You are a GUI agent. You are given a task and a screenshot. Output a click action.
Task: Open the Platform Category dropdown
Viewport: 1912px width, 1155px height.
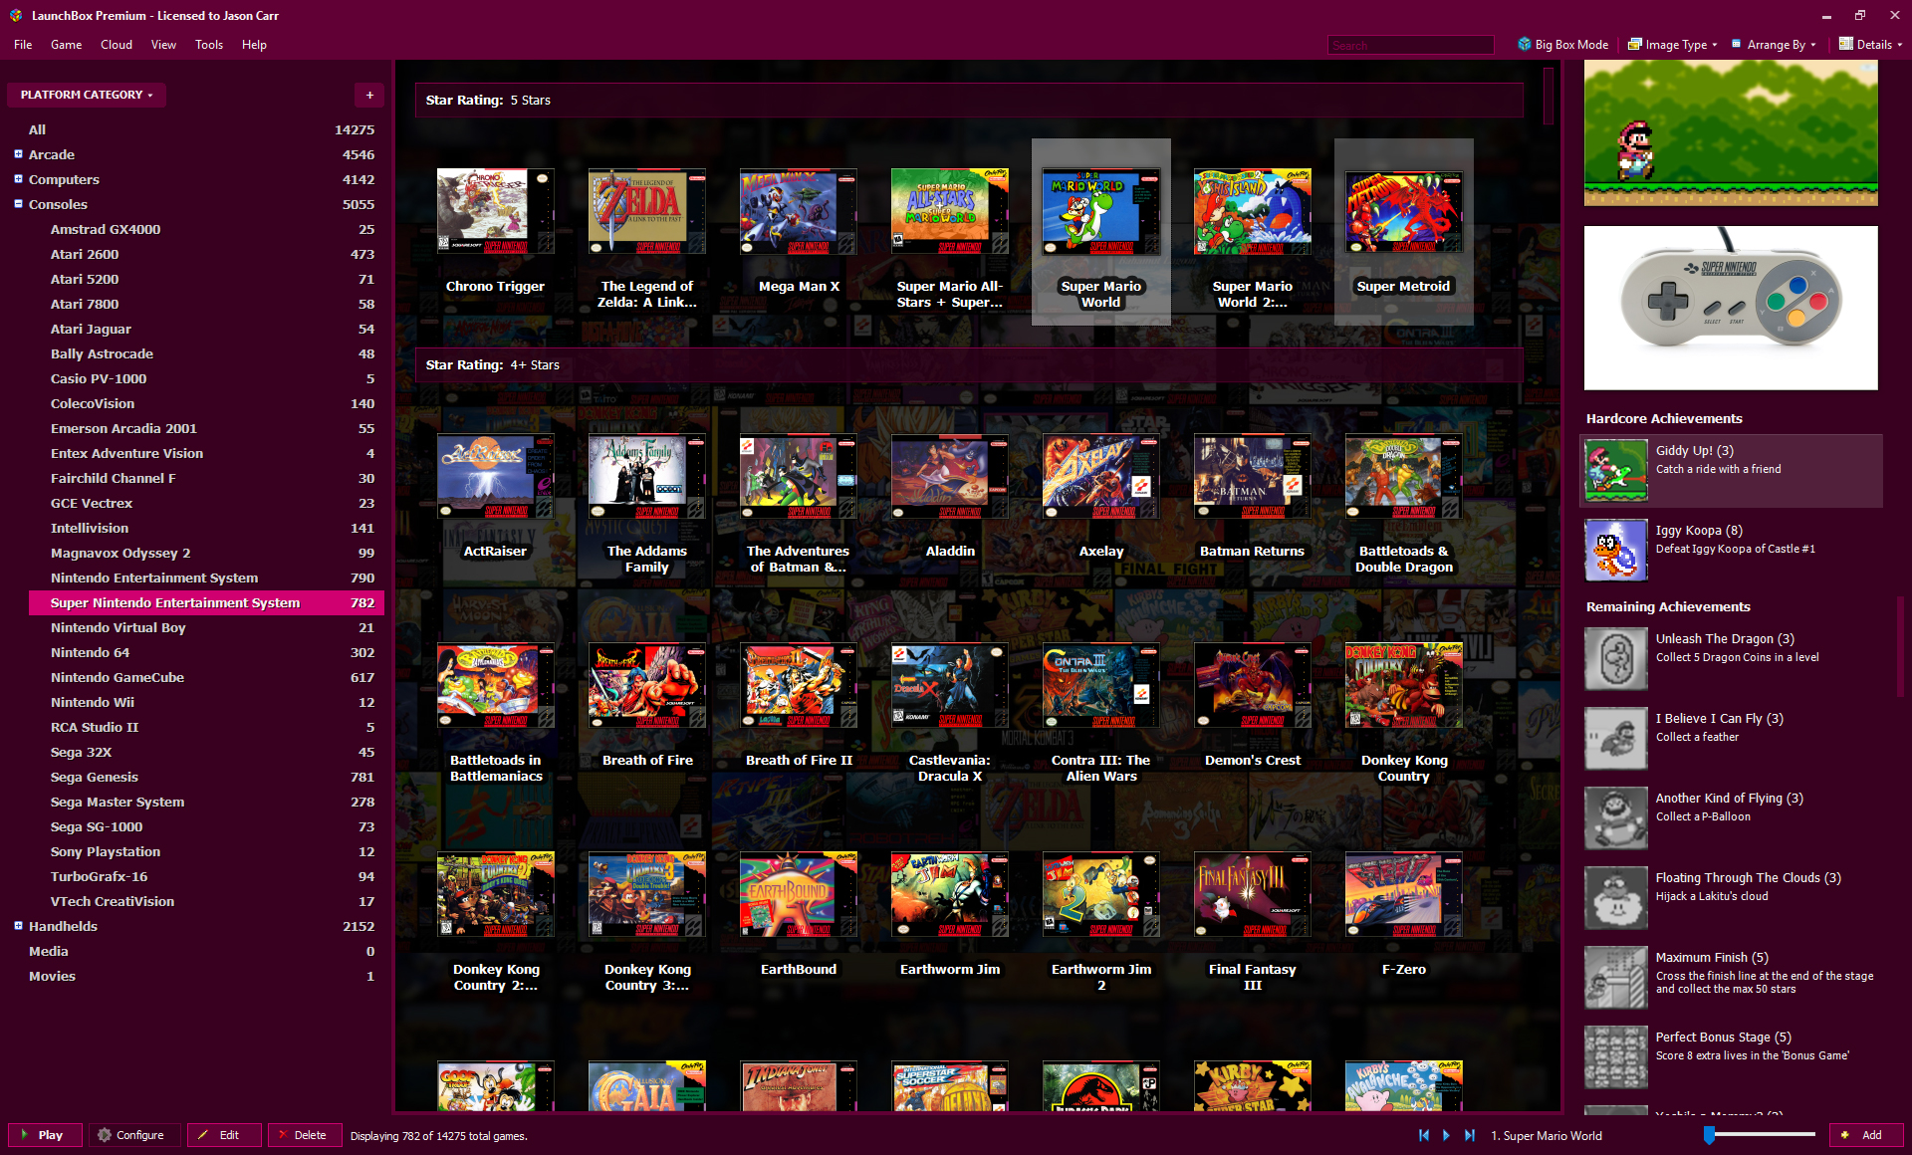pos(87,95)
